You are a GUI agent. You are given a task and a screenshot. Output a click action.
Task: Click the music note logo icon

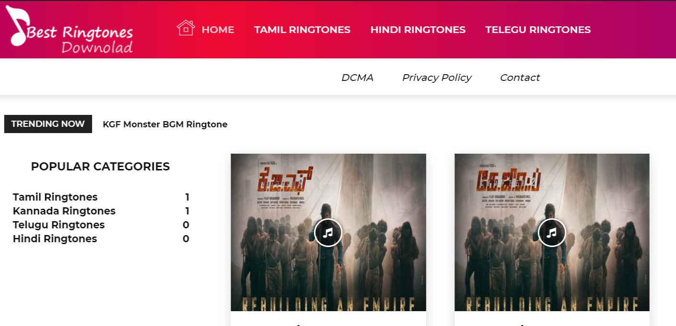tap(17, 25)
